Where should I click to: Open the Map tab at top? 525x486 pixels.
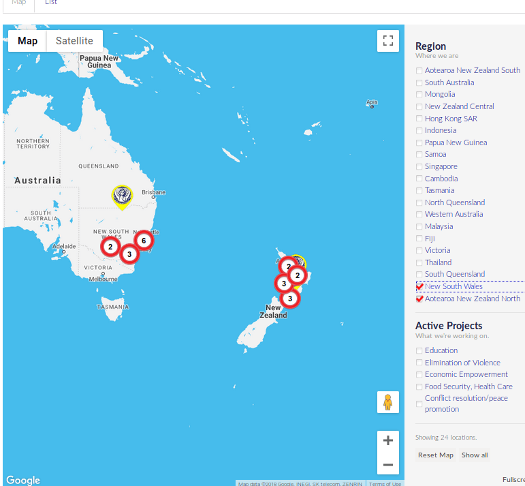click(x=19, y=3)
